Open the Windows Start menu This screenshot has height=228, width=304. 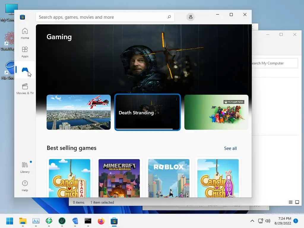pyautogui.click(x=10, y=221)
